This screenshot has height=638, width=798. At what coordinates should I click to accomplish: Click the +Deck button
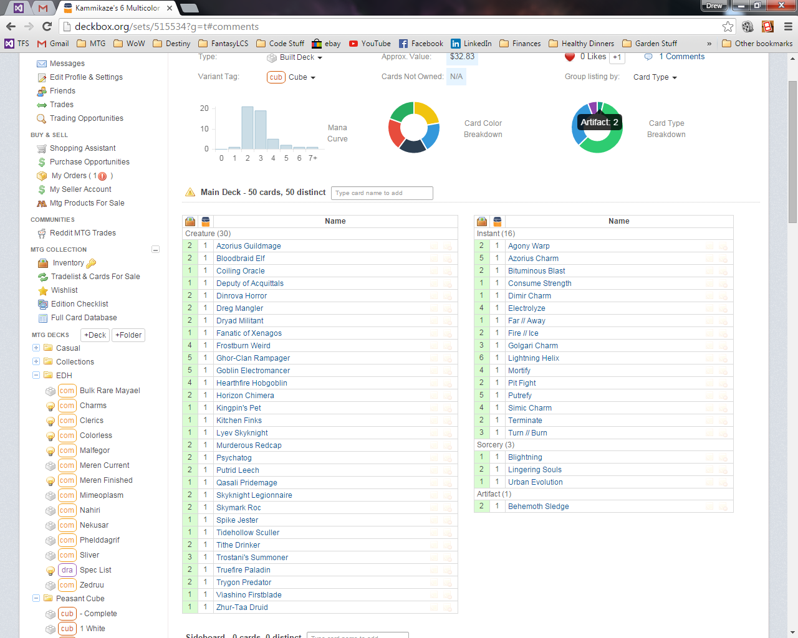[95, 335]
